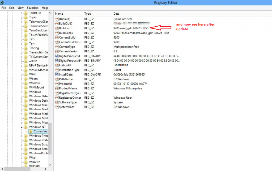
Task: Click the CurrentVersion string value icon
Action: pyautogui.click(x=57, y=51)
